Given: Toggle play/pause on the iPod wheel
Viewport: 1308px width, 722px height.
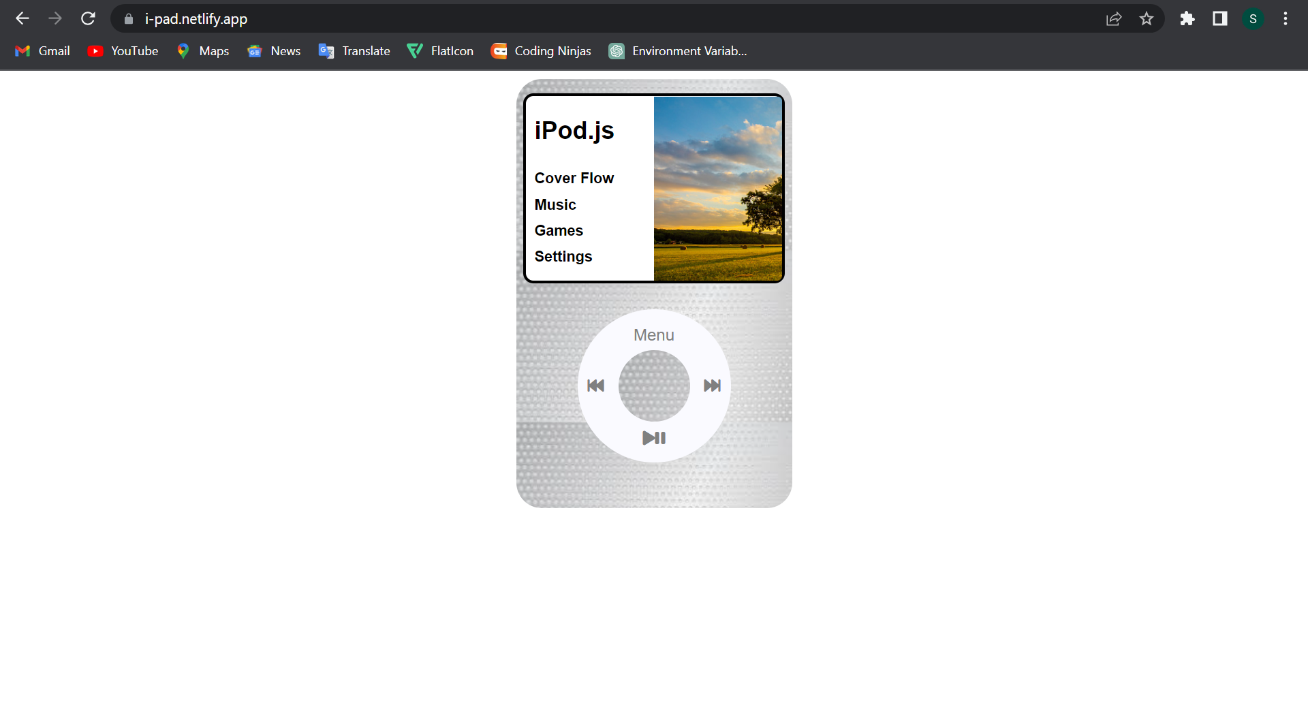Looking at the screenshot, I should [x=654, y=438].
